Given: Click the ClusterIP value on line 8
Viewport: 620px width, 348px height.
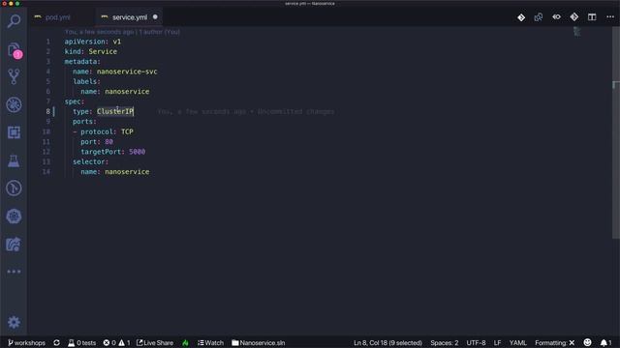Looking at the screenshot, I should click(x=115, y=112).
